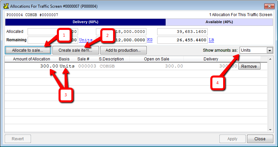Click the allocated 18,000.0000 KG field
Image resolution: width=278 pixels, height=147 pixels.
(121, 32)
